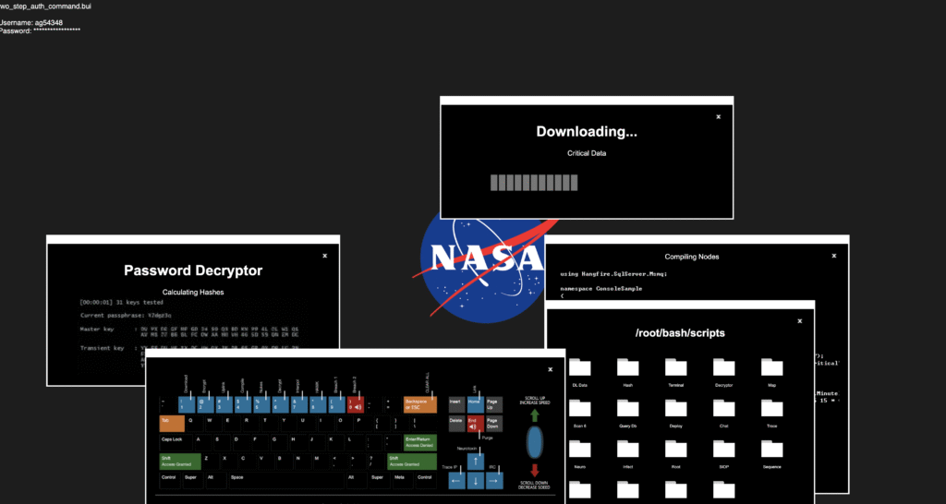Screen dimensions: 946x504
Task: Close the /root/bash/scripts window
Action: pos(800,320)
